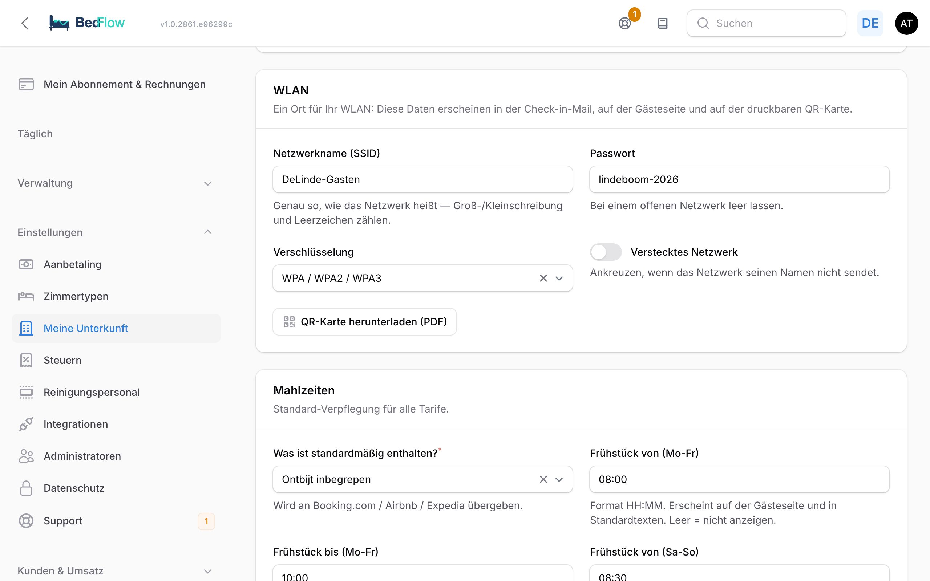Click the Zimmertypen bed icon
This screenshot has width=930, height=581.
click(x=26, y=296)
